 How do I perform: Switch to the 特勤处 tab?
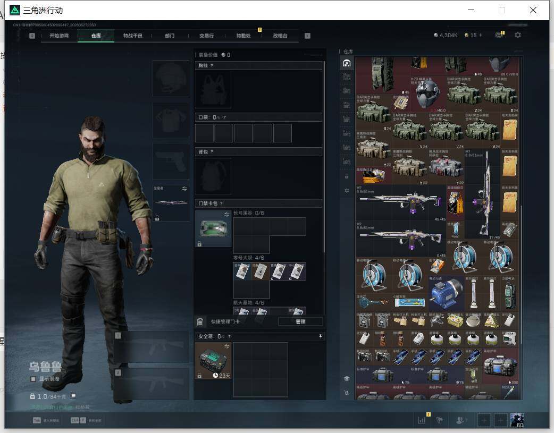[244, 36]
